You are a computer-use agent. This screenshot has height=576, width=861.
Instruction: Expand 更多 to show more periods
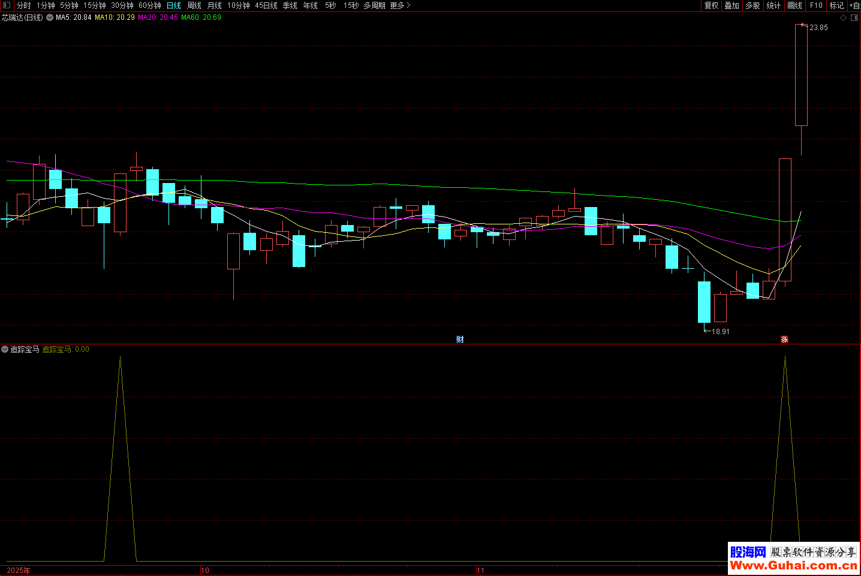click(400, 5)
